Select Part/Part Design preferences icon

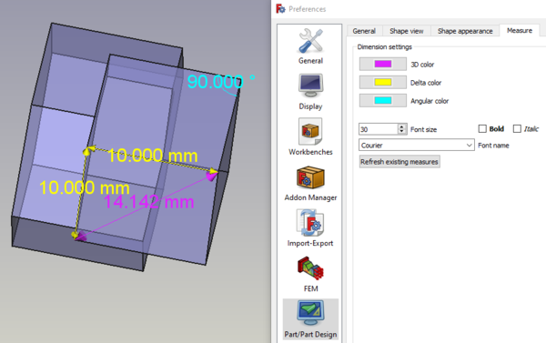tap(310, 313)
